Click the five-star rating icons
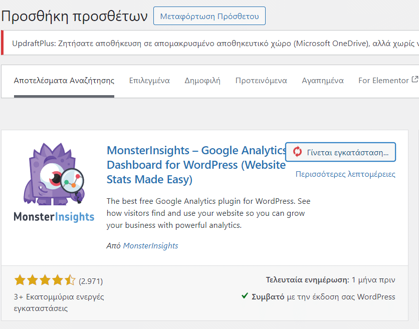 click(45, 280)
